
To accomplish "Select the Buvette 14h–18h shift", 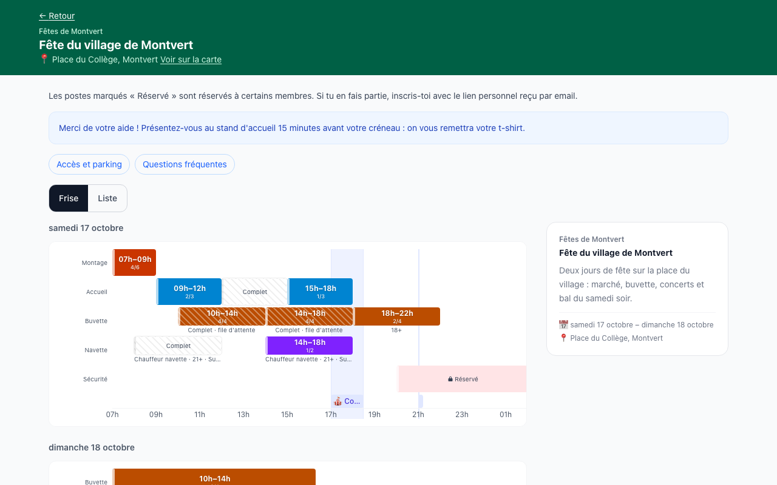I will pyautogui.click(x=309, y=316).
